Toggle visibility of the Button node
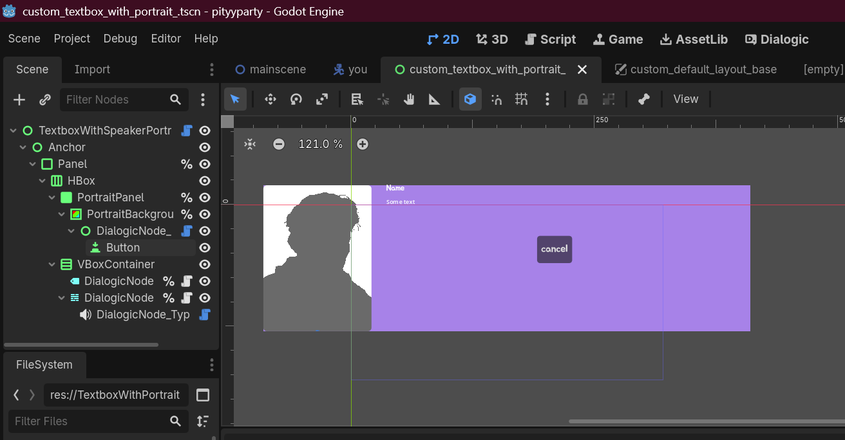The height and width of the screenshot is (440, 845). [x=205, y=248]
